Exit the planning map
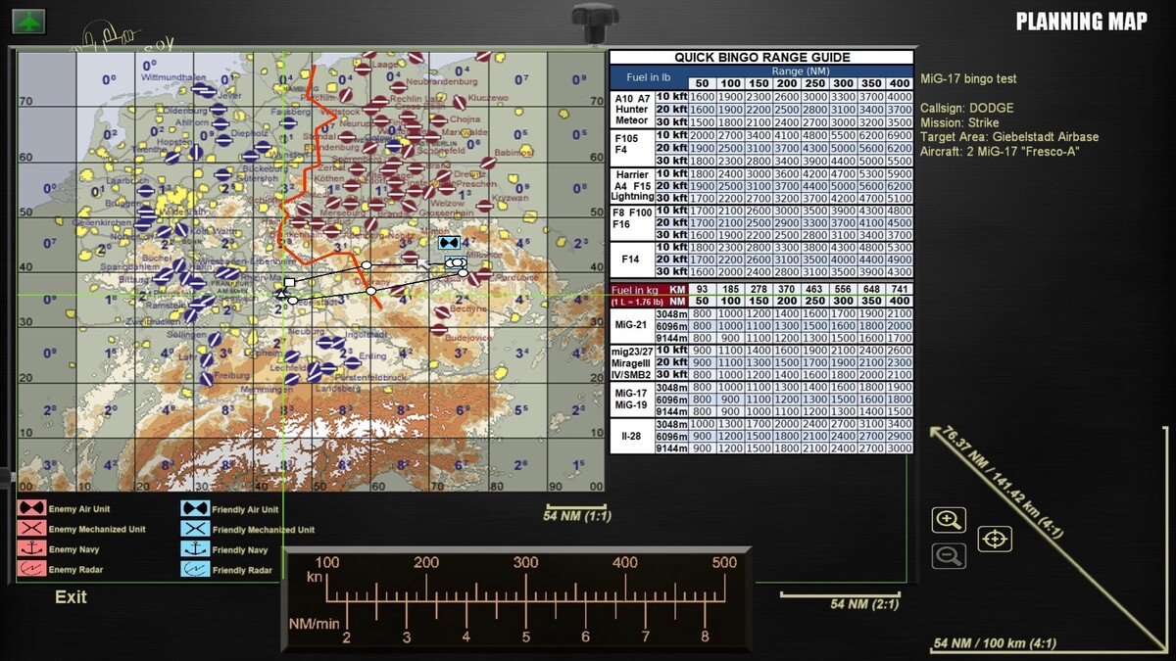 (x=71, y=596)
